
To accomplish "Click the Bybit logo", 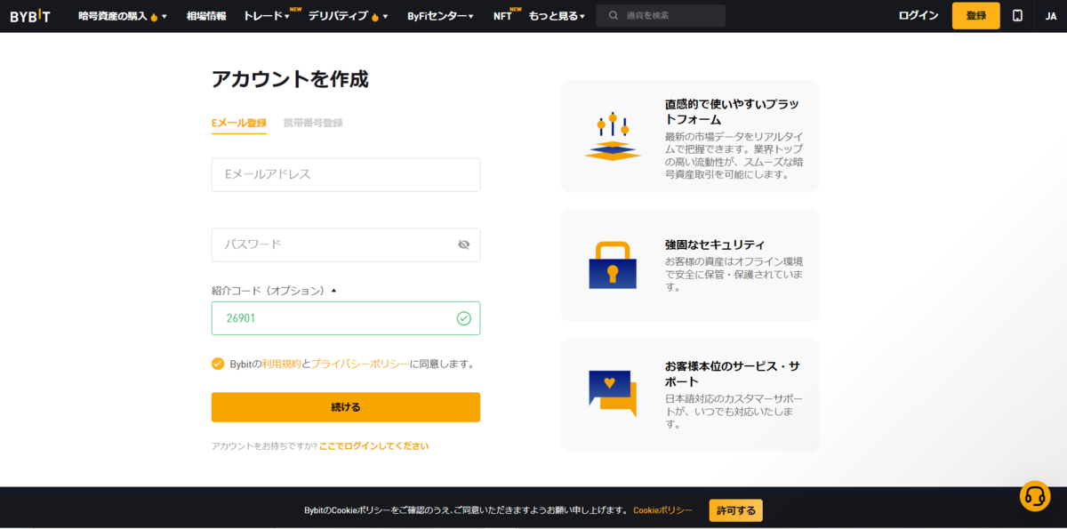I will [x=29, y=16].
